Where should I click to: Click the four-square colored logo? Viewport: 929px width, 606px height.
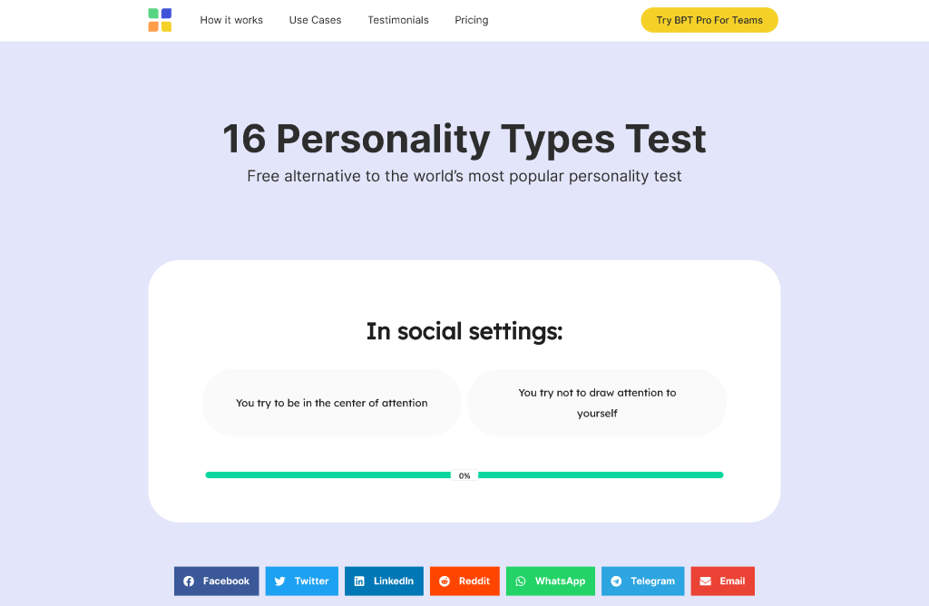[x=160, y=19]
